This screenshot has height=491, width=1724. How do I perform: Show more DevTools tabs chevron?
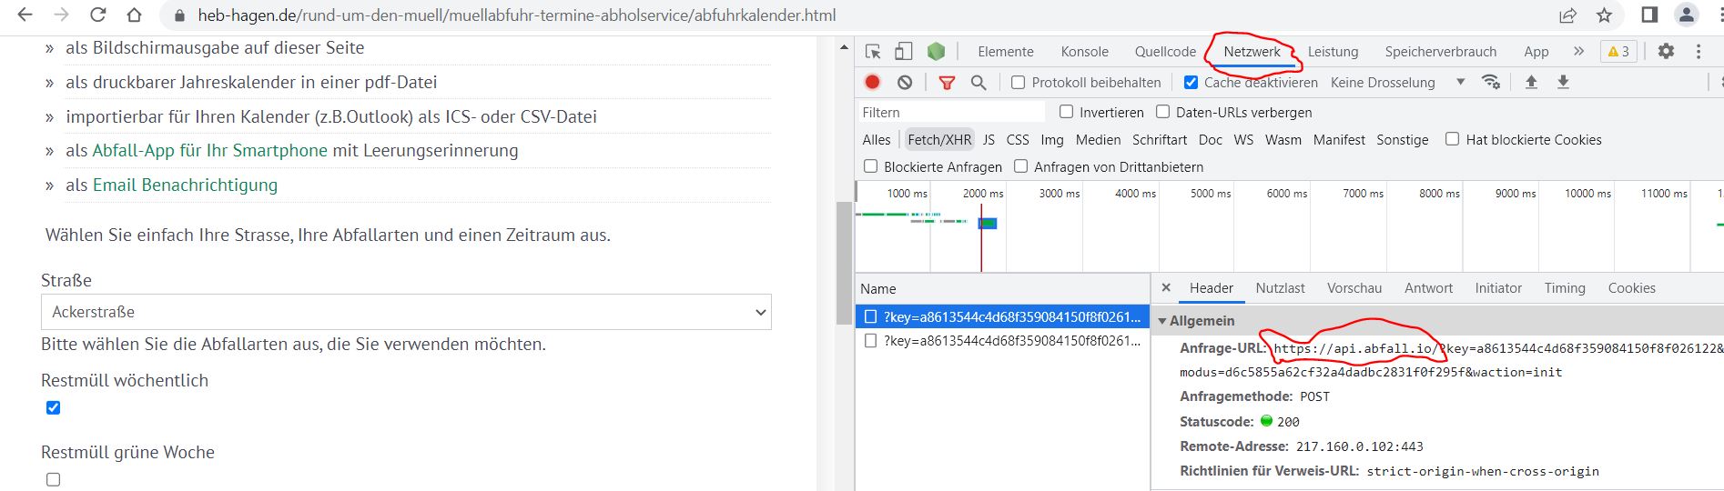pyautogui.click(x=1578, y=52)
